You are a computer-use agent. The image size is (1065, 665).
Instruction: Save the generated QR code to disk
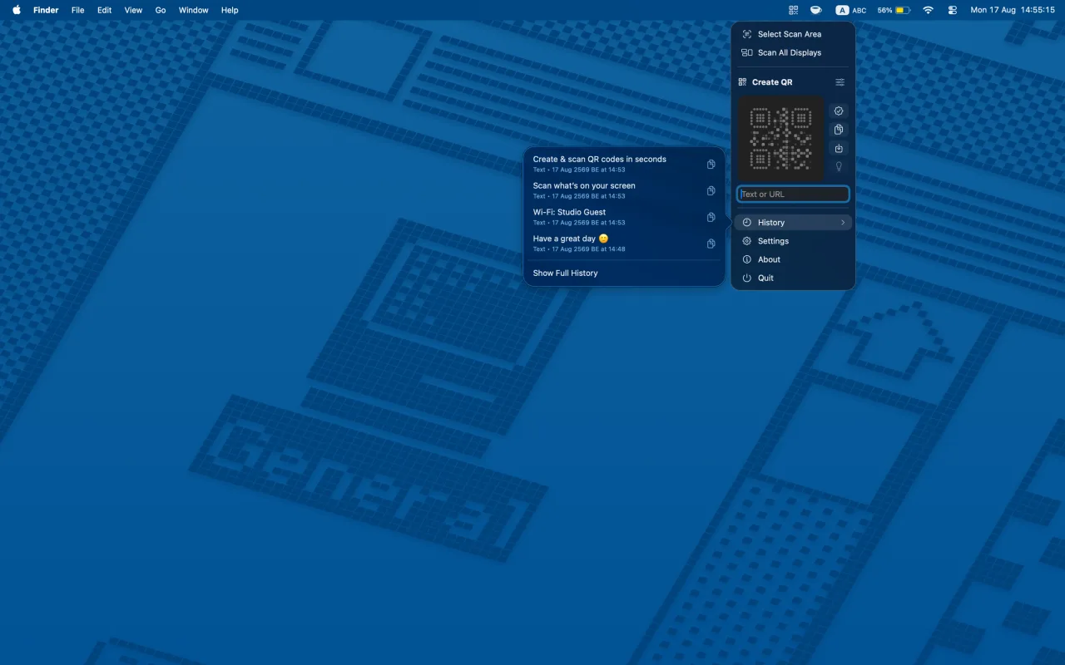(839, 148)
